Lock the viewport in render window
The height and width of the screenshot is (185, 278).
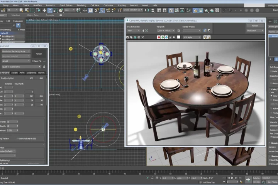179,30
